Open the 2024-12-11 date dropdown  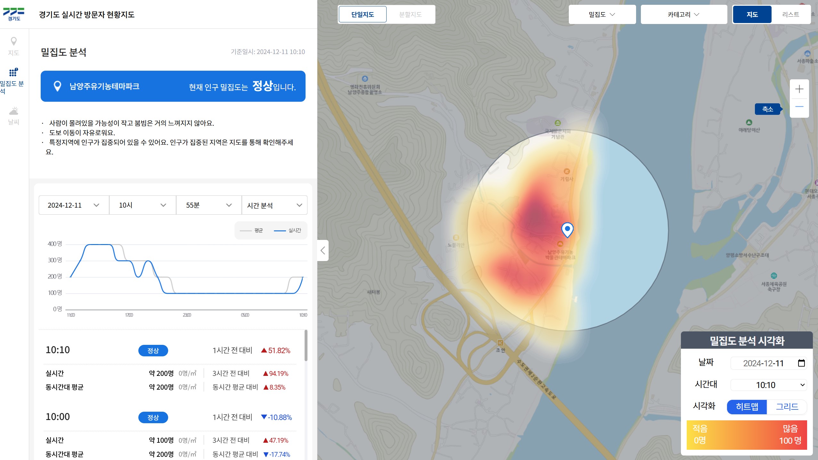[x=74, y=205]
